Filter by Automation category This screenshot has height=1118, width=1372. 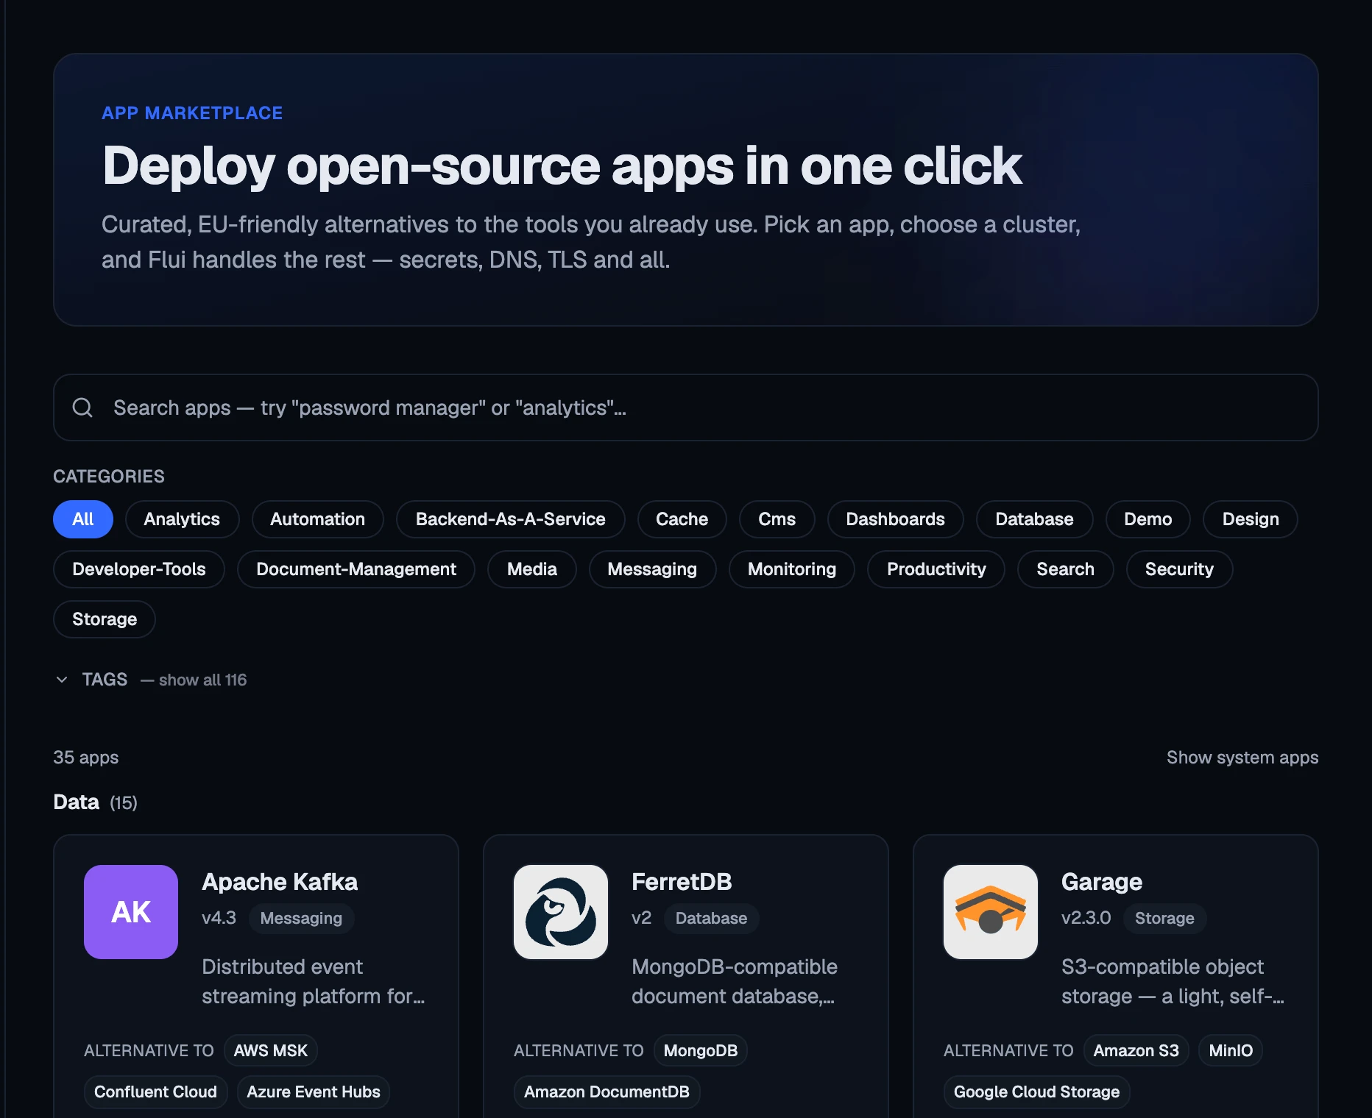pyautogui.click(x=317, y=519)
